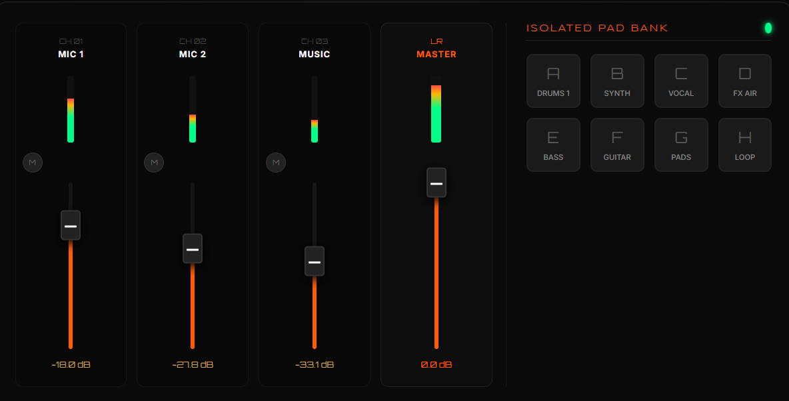The image size is (789, 401).
Task: Trigger pad G PADS
Action: [681, 145]
